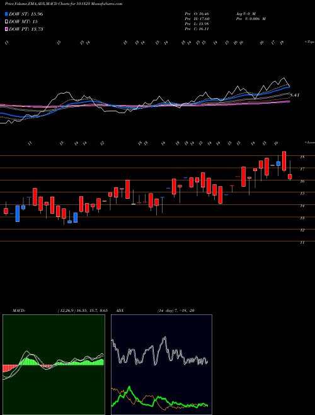Screen dimensions: 315x415
Task: Click the 'Pre H: 17.60' value
Action: click(197, 19)
